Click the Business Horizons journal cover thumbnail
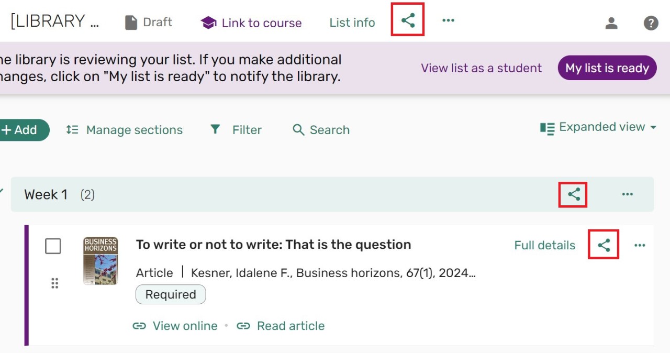 click(100, 259)
